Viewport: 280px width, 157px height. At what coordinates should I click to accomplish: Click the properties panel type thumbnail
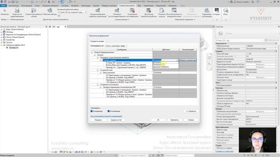click(x=220, y=33)
